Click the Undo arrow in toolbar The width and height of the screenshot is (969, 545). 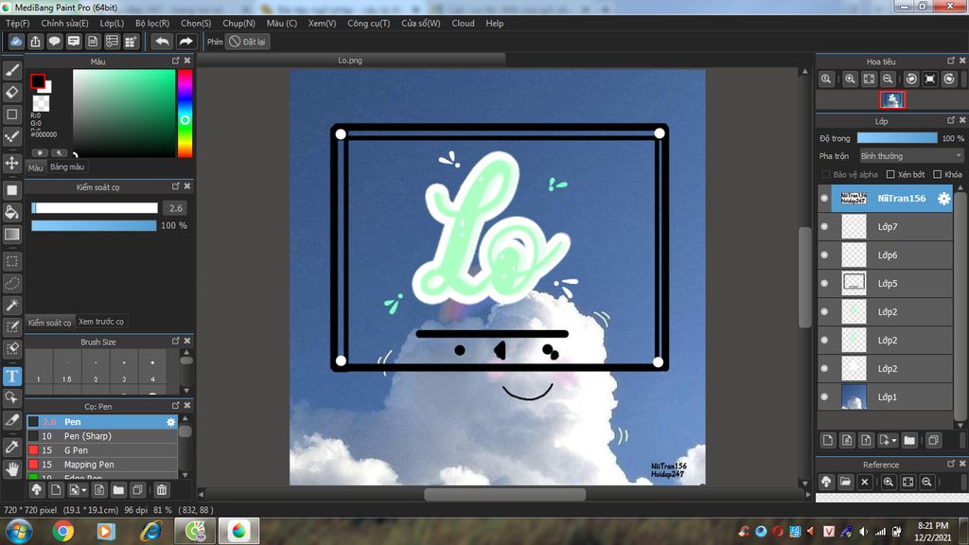coord(162,42)
